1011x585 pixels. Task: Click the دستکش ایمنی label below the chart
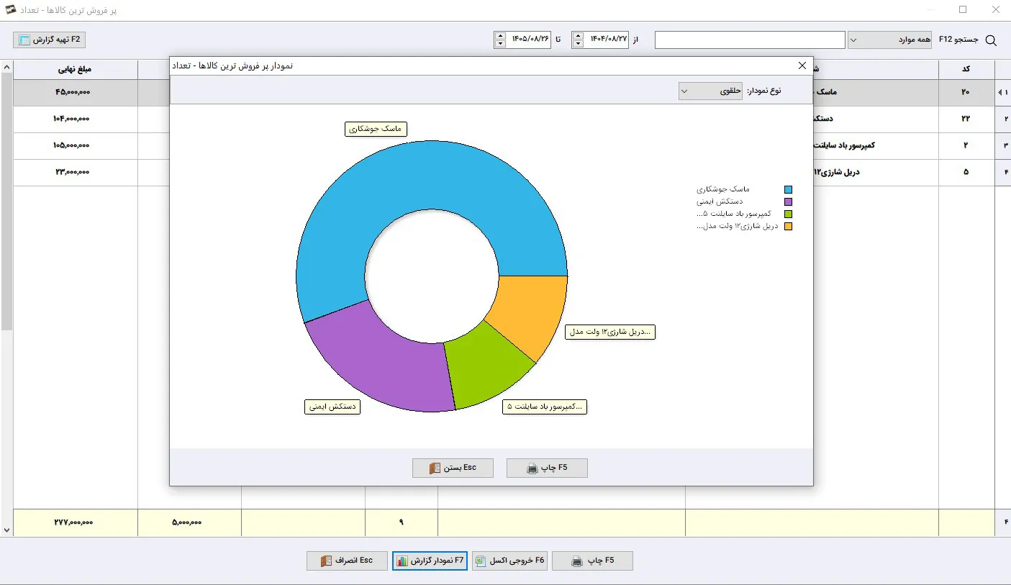pos(332,407)
